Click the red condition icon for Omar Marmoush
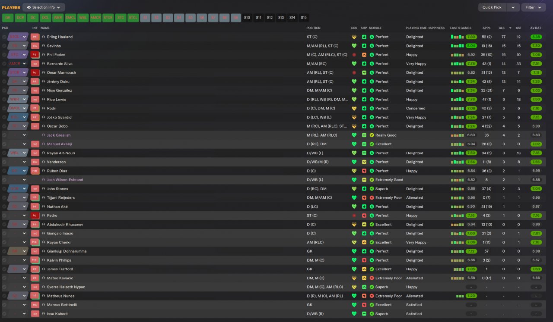553x322 pixels. pos(354,73)
